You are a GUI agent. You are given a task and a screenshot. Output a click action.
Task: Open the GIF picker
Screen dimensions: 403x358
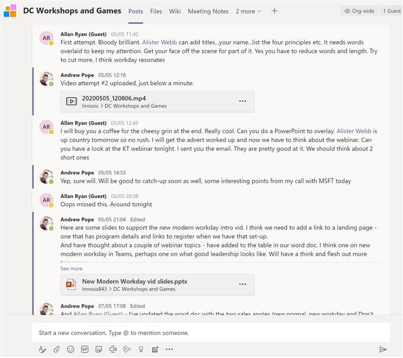(85, 349)
